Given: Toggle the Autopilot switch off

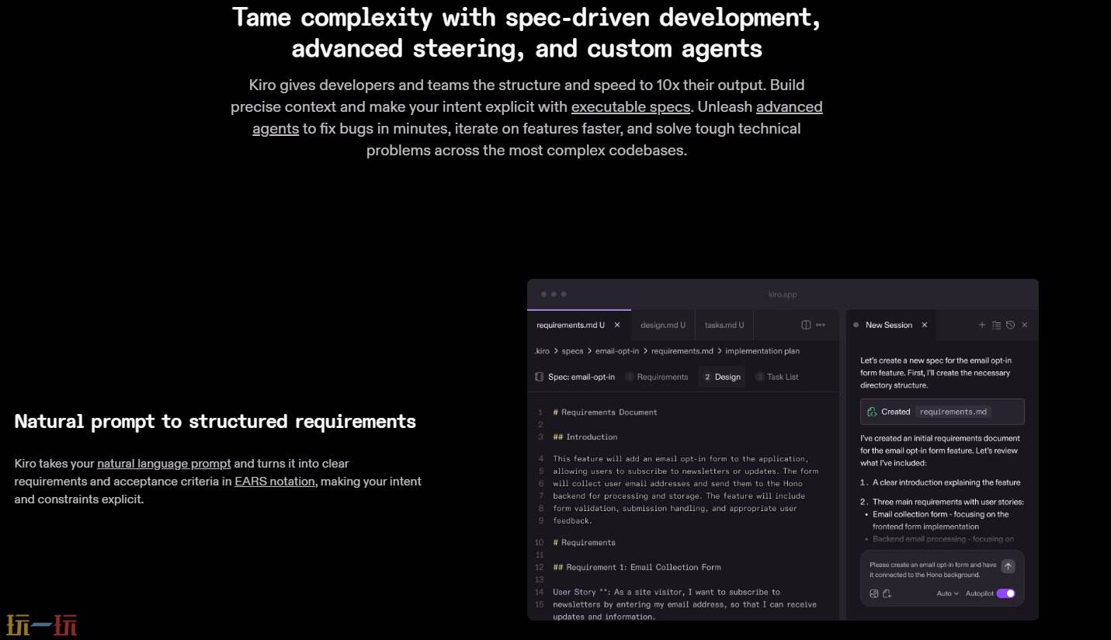Looking at the screenshot, I should pyautogui.click(x=1005, y=593).
